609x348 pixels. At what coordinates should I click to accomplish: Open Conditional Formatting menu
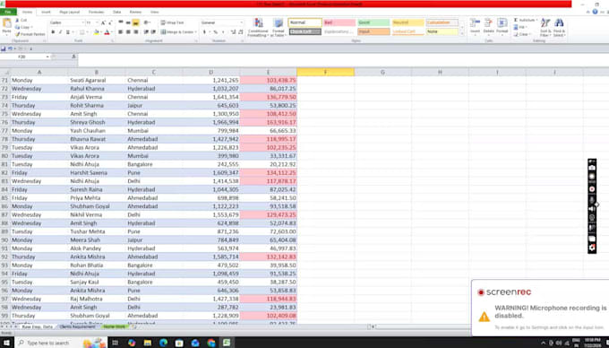(258, 27)
